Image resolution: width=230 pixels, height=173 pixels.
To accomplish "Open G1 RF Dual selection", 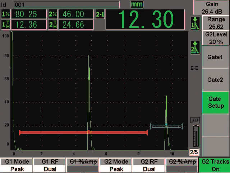I will click(50, 165).
